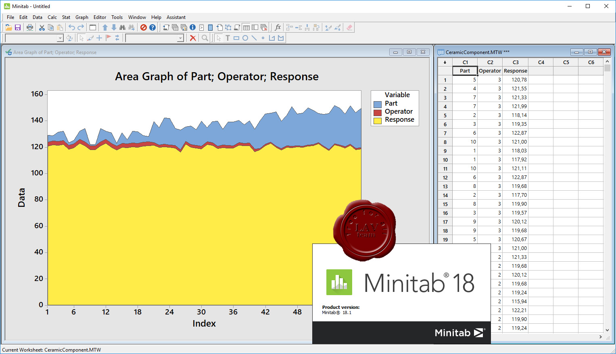The width and height of the screenshot is (616, 354).
Task: Click the worksheet scroll up arrow
Action: pyautogui.click(x=607, y=62)
